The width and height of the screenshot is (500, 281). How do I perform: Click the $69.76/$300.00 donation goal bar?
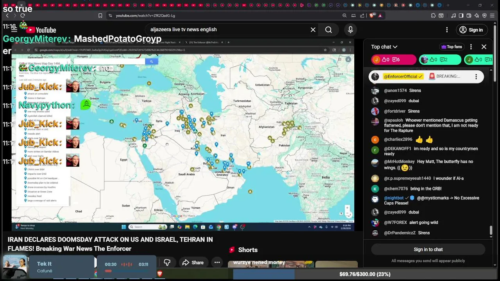tap(365, 274)
